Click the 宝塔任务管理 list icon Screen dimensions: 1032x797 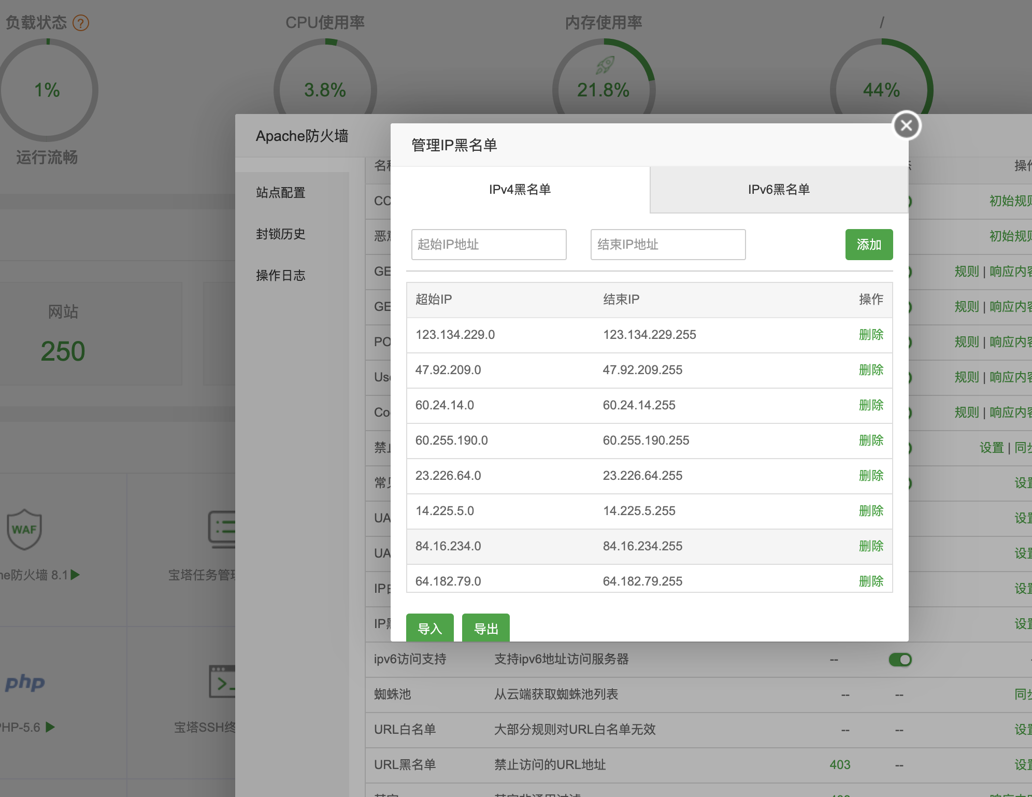(x=222, y=529)
